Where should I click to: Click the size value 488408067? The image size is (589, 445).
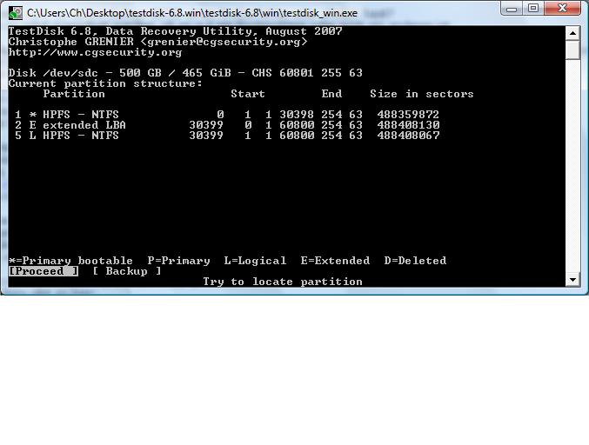coord(408,136)
